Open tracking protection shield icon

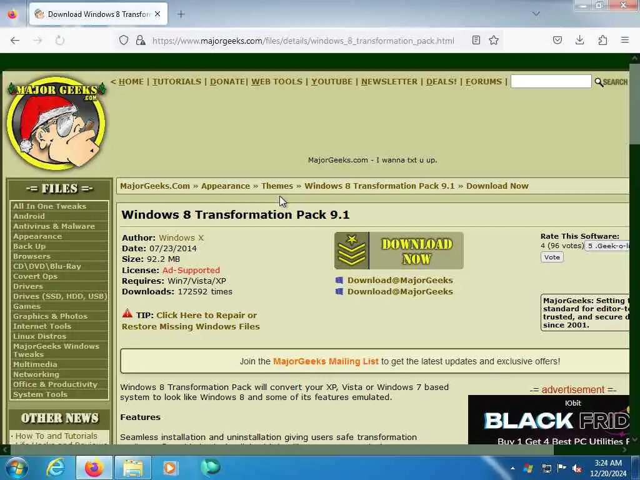pos(124,41)
